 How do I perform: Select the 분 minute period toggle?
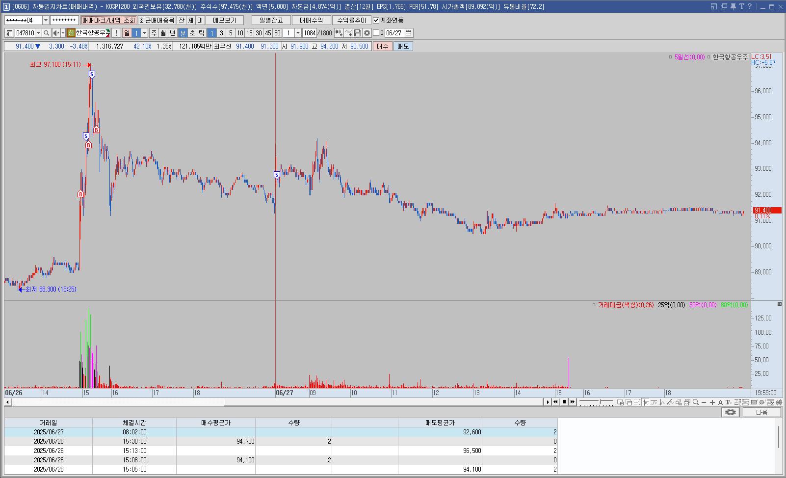tap(183, 33)
